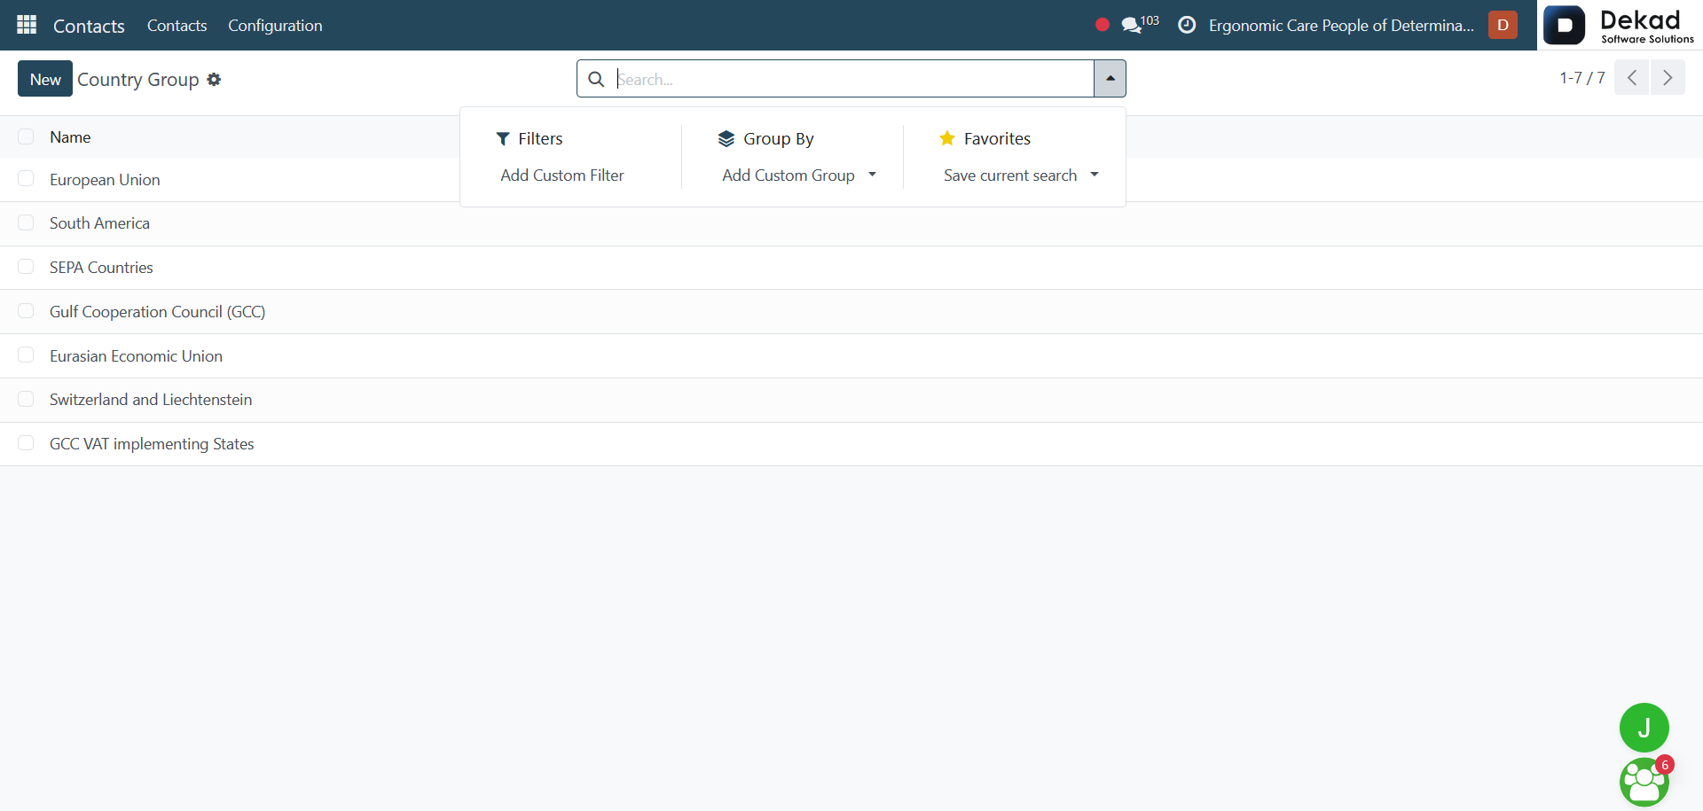Open GCC VAT implementing States record
The width and height of the screenshot is (1703, 811).
152,443
